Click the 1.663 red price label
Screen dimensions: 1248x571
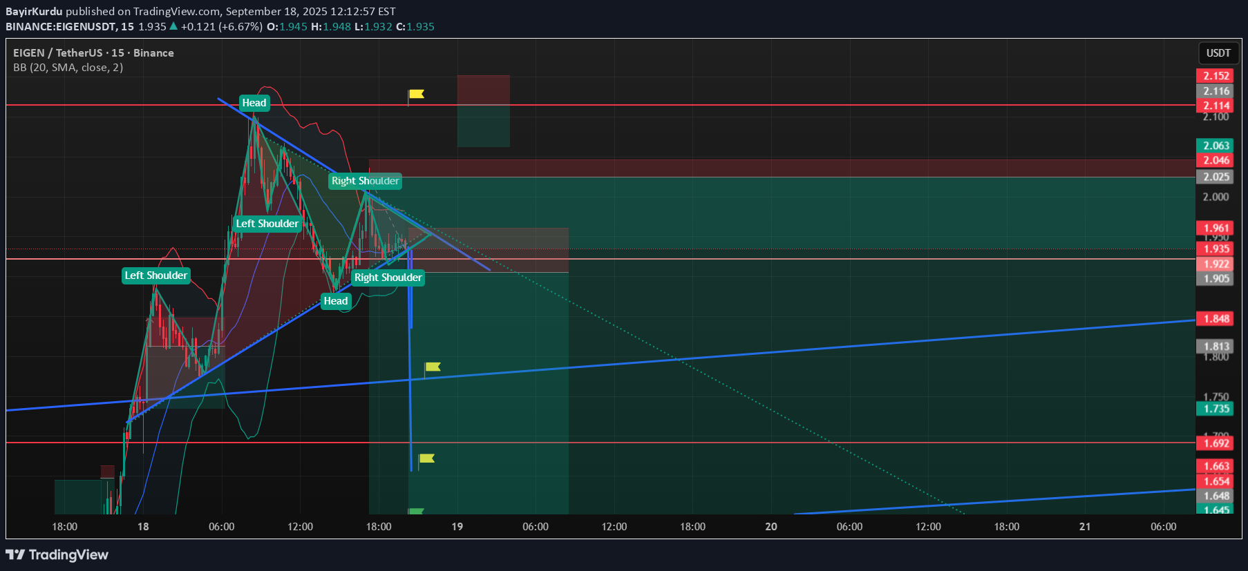pyautogui.click(x=1216, y=467)
